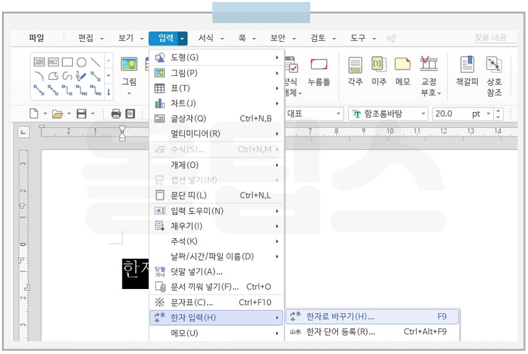Click the save disk icon
528x354 pixels.
[x=82, y=114]
